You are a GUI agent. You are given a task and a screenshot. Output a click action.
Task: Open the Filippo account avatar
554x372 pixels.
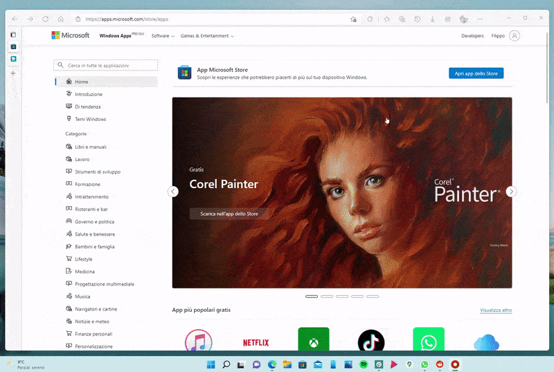point(515,36)
